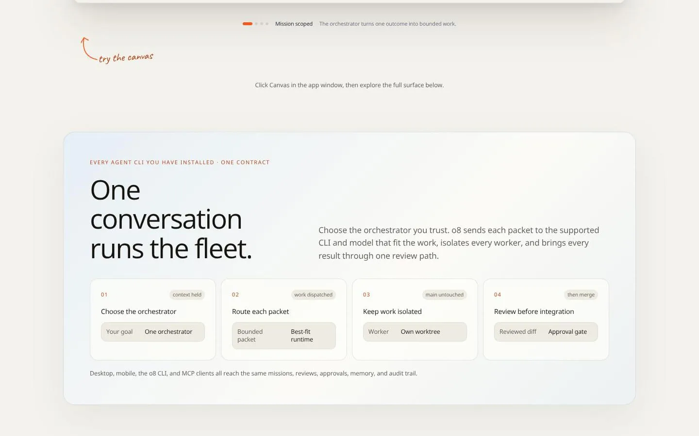Viewport: 699px width, 436px height.
Task: Click the 'work dispatched' badge
Action: [314, 295]
